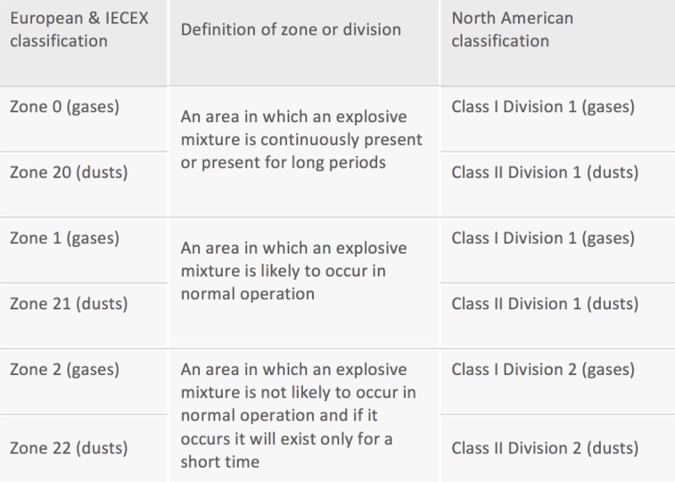
Task: Click the words 'long periods' in the definition
Action: pos(346,162)
